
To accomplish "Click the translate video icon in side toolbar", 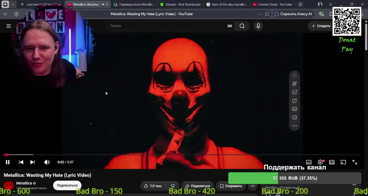I will point(294,84).
